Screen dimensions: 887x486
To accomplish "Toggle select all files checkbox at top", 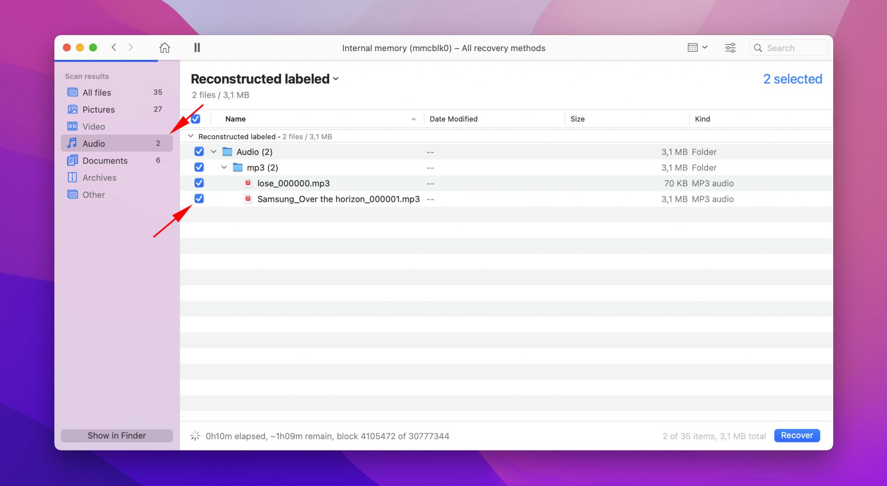I will coord(196,119).
